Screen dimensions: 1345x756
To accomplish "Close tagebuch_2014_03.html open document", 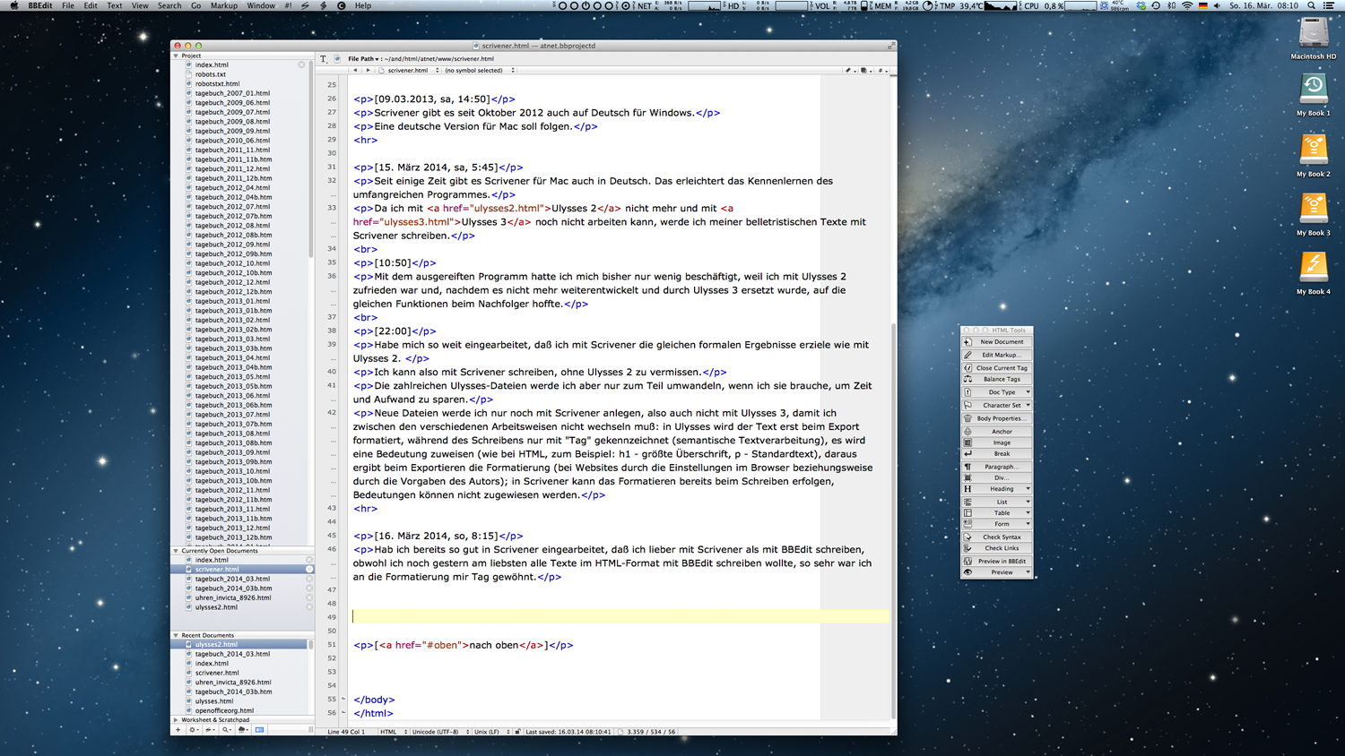I will coord(309,579).
